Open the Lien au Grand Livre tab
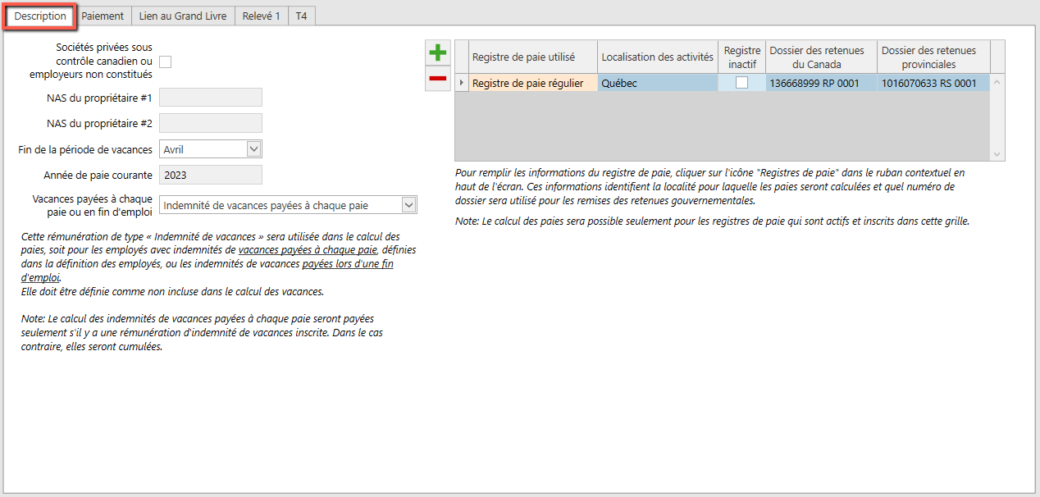The width and height of the screenshot is (1040, 497). click(183, 16)
